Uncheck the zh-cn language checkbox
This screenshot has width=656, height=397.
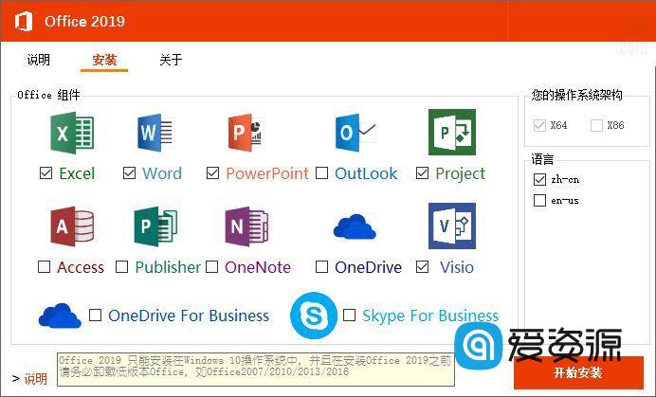[x=539, y=179]
